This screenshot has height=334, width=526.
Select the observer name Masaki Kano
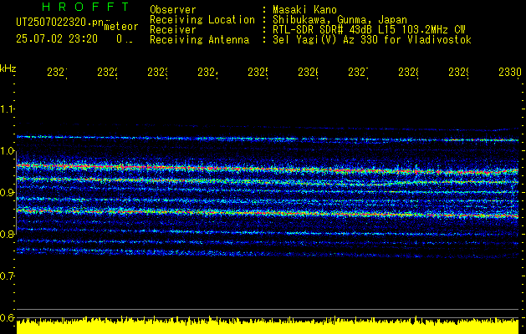click(x=304, y=9)
